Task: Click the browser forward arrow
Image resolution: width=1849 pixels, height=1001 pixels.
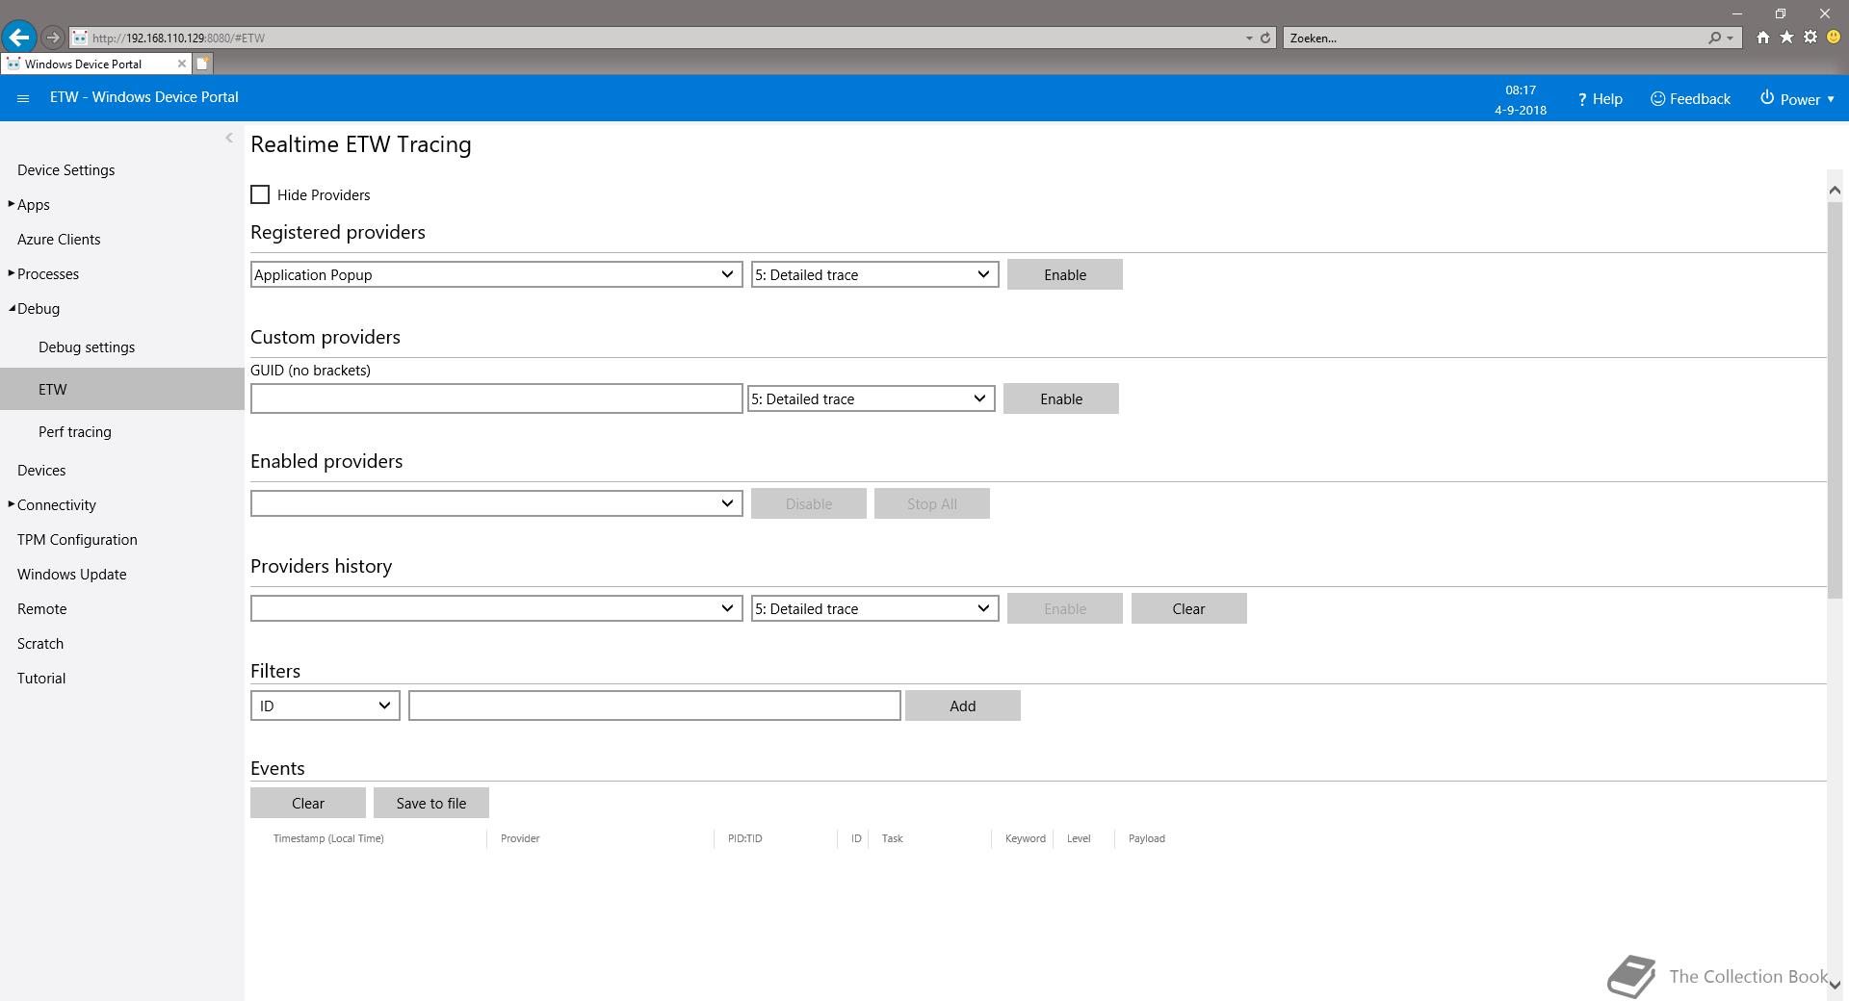Action: (x=53, y=38)
